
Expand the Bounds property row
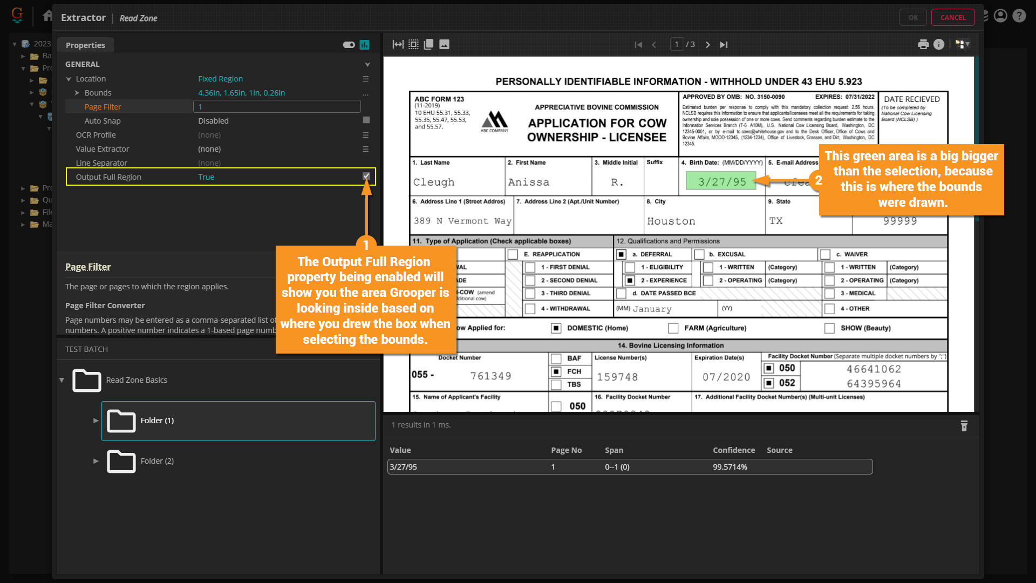[77, 93]
